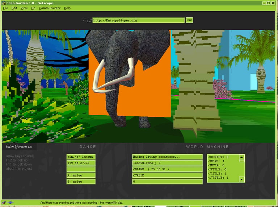The width and height of the screenshot is (278, 207).
Task: Open the File menu
Action: point(5,8)
